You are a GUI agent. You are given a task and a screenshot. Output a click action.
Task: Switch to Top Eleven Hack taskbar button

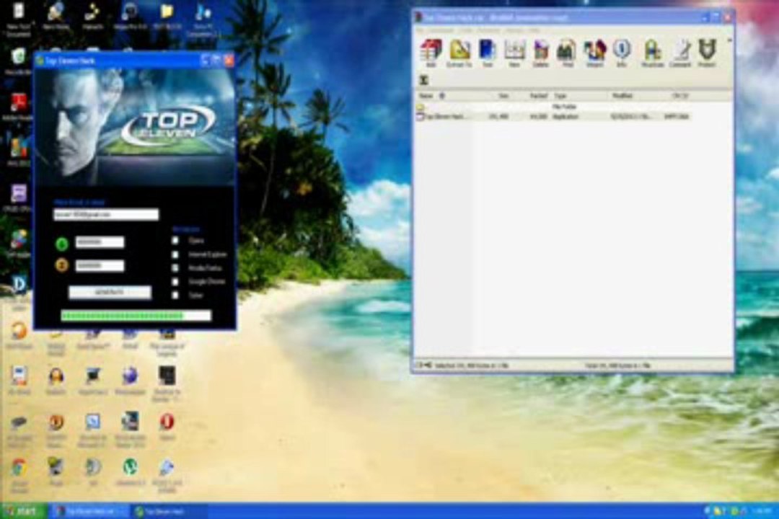pyautogui.click(x=169, y=511)
